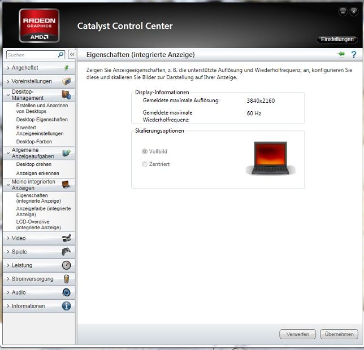
Task: Click the Übernehmen button
Action: pos(339,334)
